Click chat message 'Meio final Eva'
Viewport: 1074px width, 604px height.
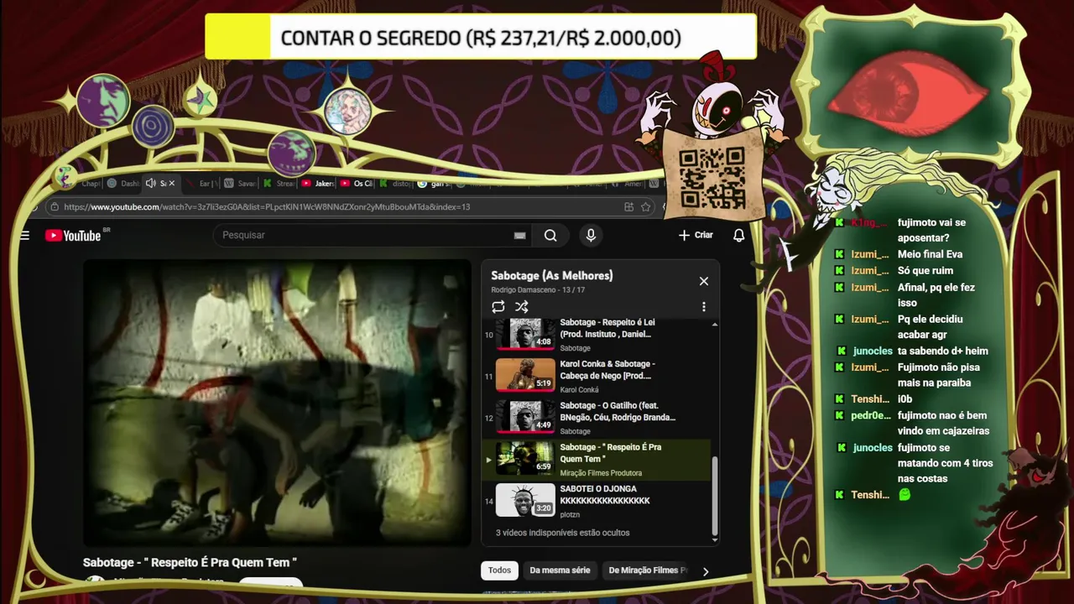coord(930,254)
